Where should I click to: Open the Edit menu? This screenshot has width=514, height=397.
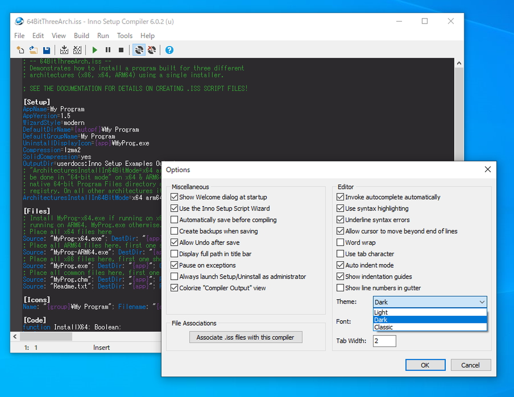[38, 36]
